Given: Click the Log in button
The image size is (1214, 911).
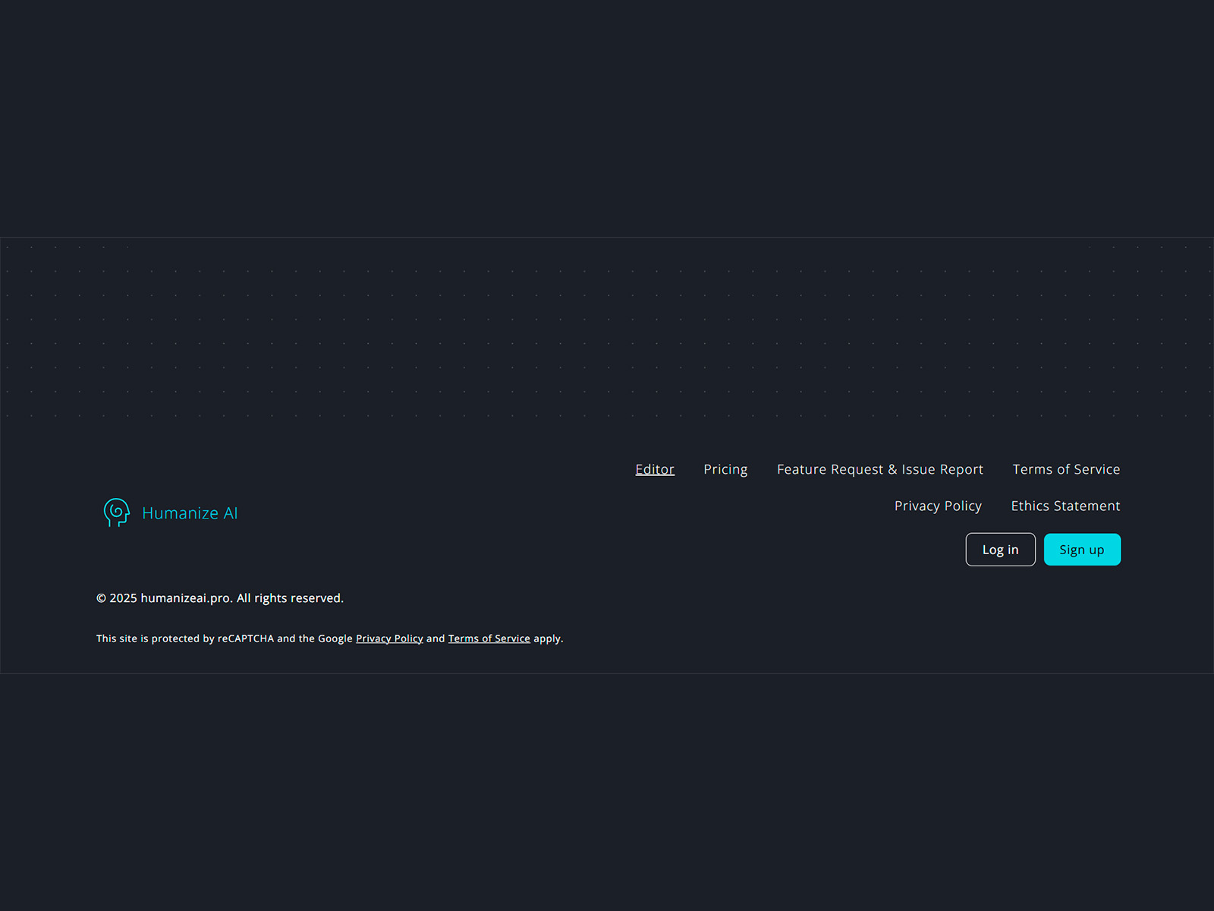Looking at the screenshot, I should [1000, 549].
